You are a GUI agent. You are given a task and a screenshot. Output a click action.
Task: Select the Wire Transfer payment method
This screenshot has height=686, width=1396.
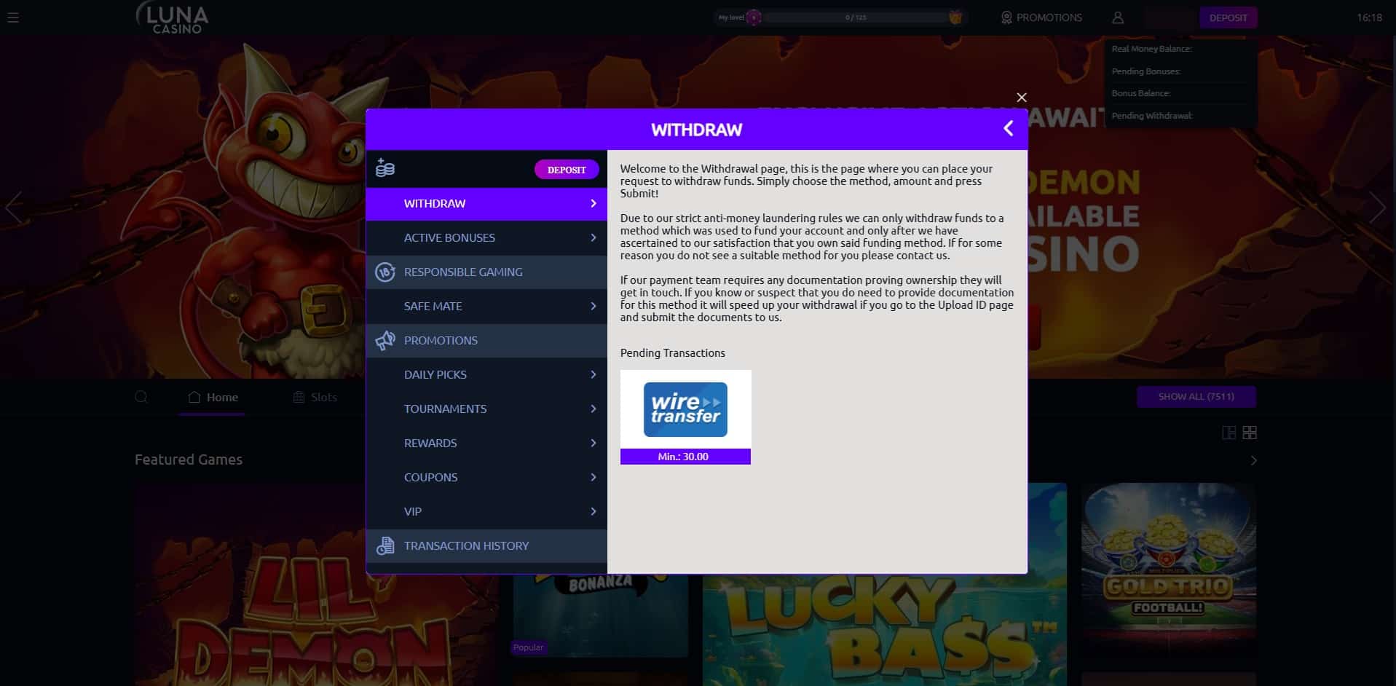pos(685,409)
